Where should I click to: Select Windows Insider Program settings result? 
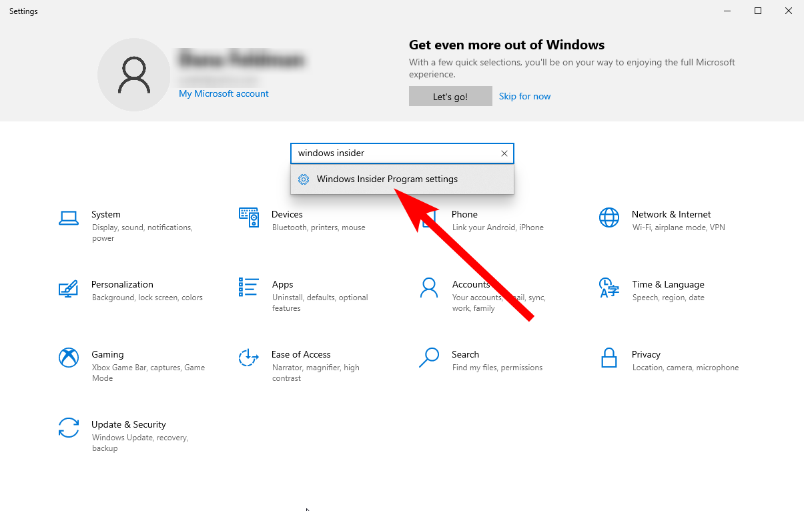click(402, 179)
